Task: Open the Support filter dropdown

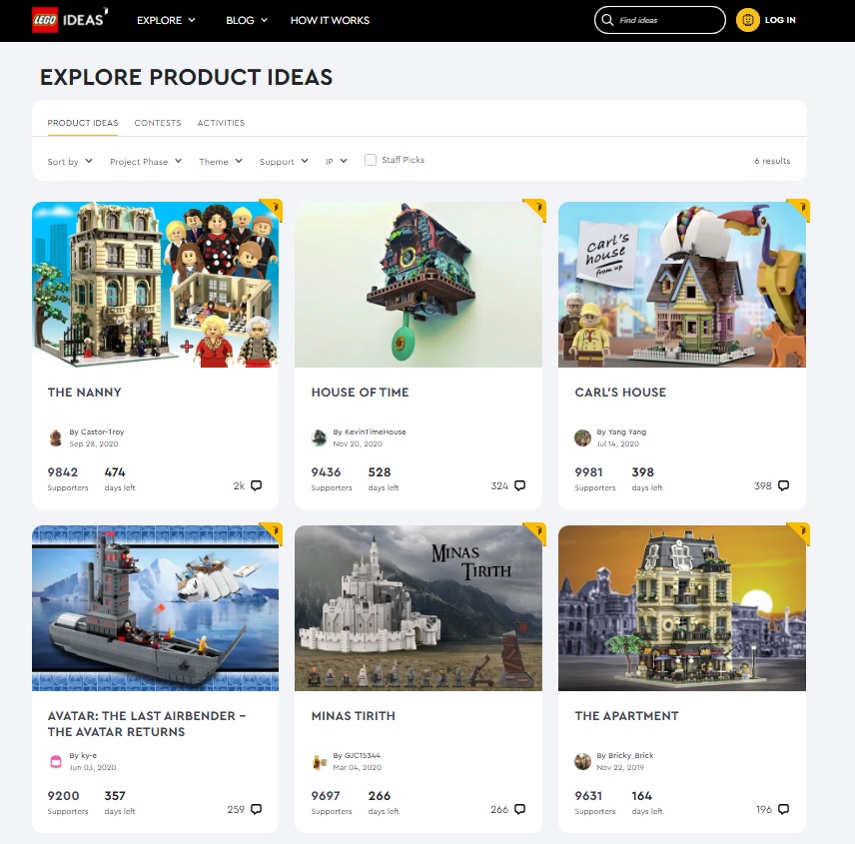Action: pos(284,162)
